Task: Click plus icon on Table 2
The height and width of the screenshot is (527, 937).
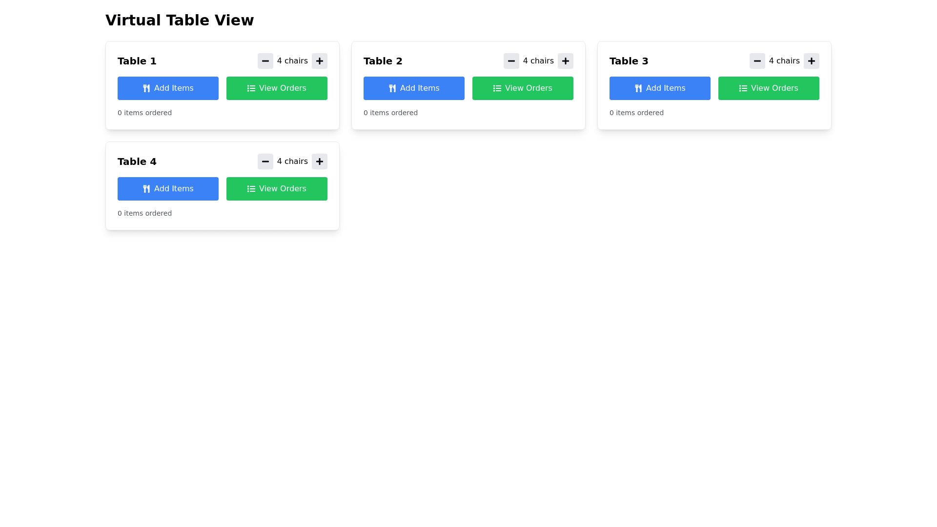Action: point(565,61)
